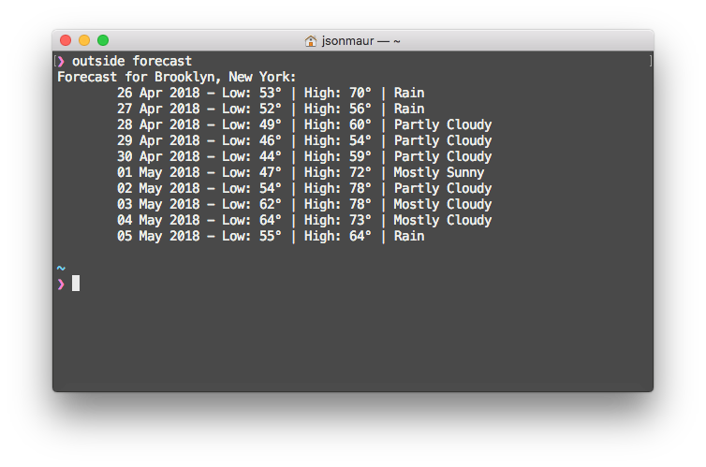
Task: Click the 'Forecast for Brooklyn, New York:' heading
Action: click(177, 77)
